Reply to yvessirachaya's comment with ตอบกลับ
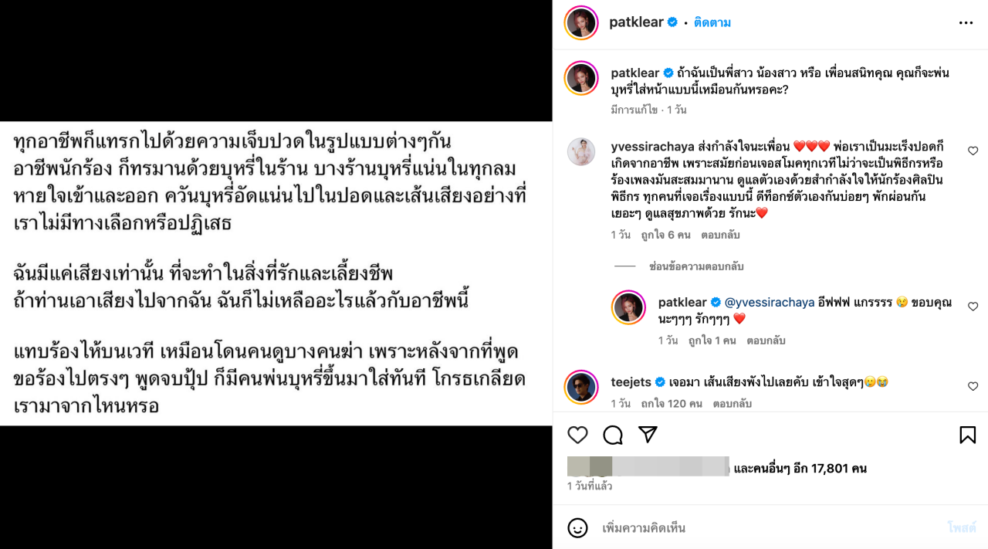This screenshot has width=988, height=549. (720, 235)
